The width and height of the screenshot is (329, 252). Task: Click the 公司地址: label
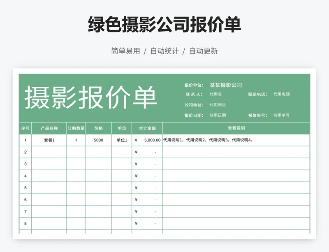coord(194,105)
